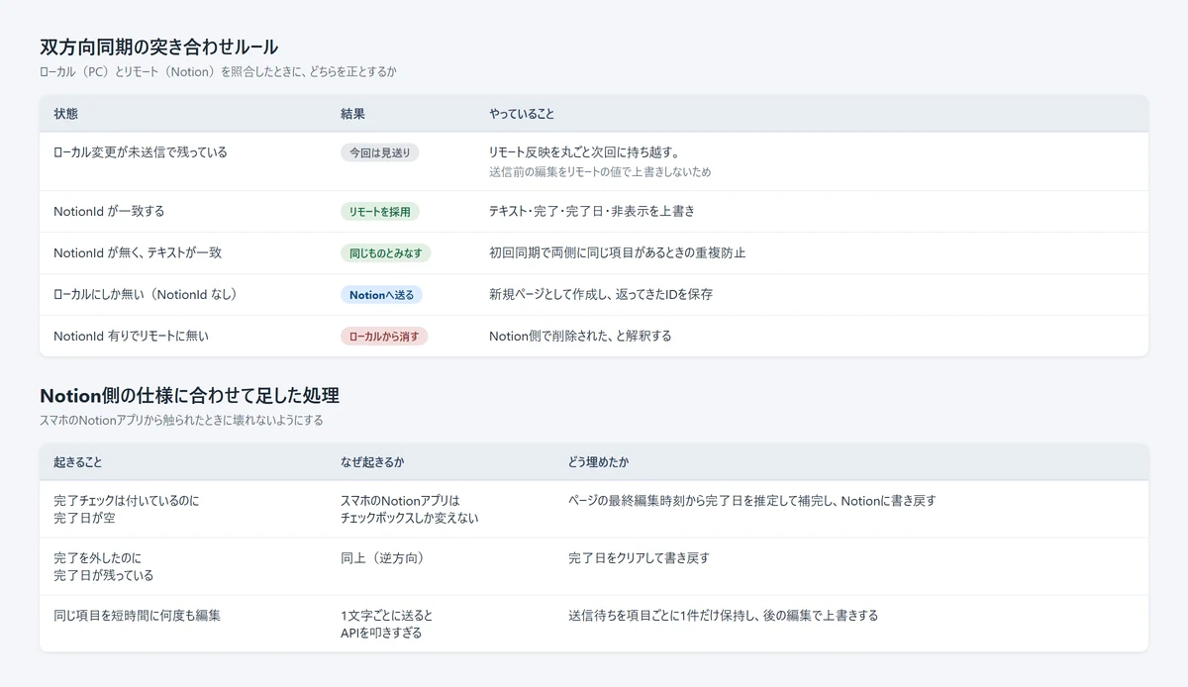This screenshot has width=1188, height=687.
Task: Click the blue Notionへ送る badge
Action: coord(381,294)
